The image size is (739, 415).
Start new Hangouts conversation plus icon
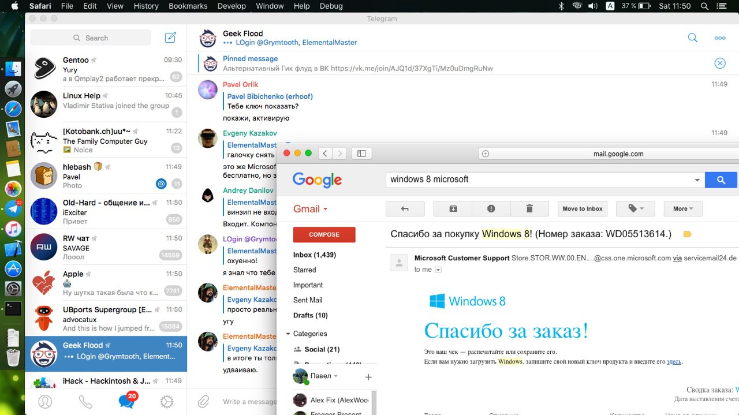[x=368, y=377]
